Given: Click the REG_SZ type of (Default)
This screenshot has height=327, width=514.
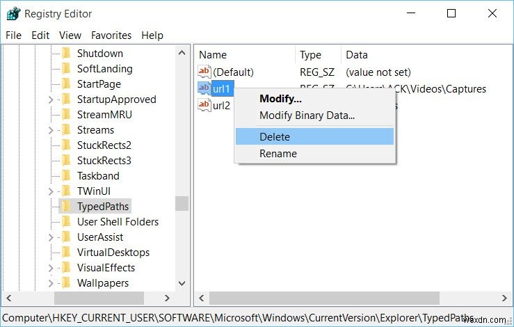Looking at the screenshot, I should coord(317,72).
